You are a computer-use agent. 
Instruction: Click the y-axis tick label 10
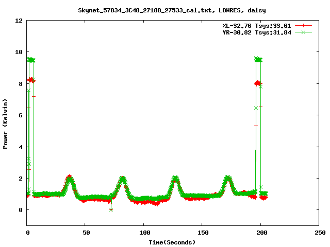[19, 52]
